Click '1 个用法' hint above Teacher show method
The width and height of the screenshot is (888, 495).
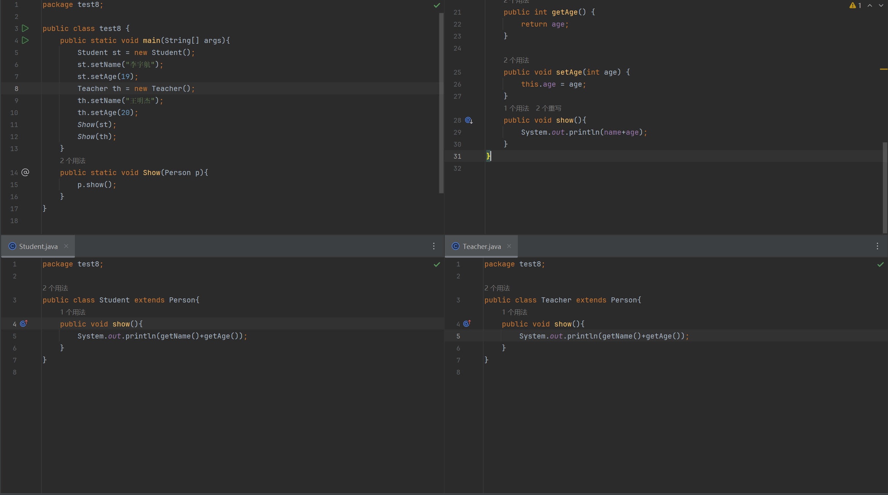click(515, 312)
